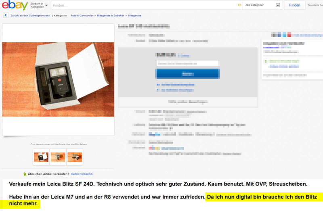The width and height of the screenshot is (323, 211).
Task: Click the Alle Kategorien dropdown arrow
Action: point(278,5)
